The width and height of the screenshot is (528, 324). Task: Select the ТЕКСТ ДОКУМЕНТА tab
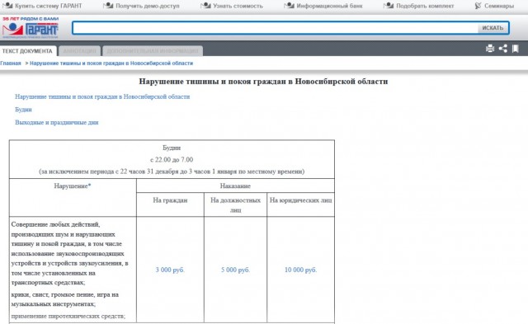[x=28, y=51]
